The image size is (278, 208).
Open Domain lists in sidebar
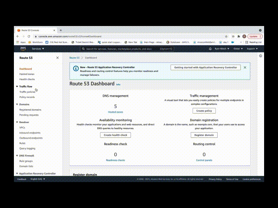click(26, 166)
